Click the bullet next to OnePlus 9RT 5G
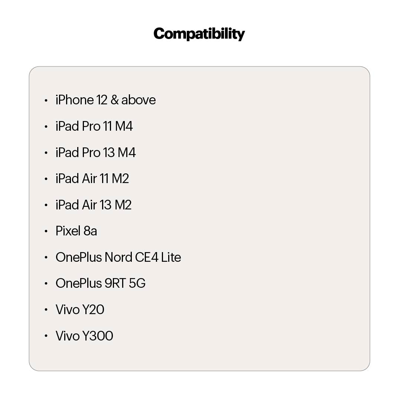 [46, 284]
